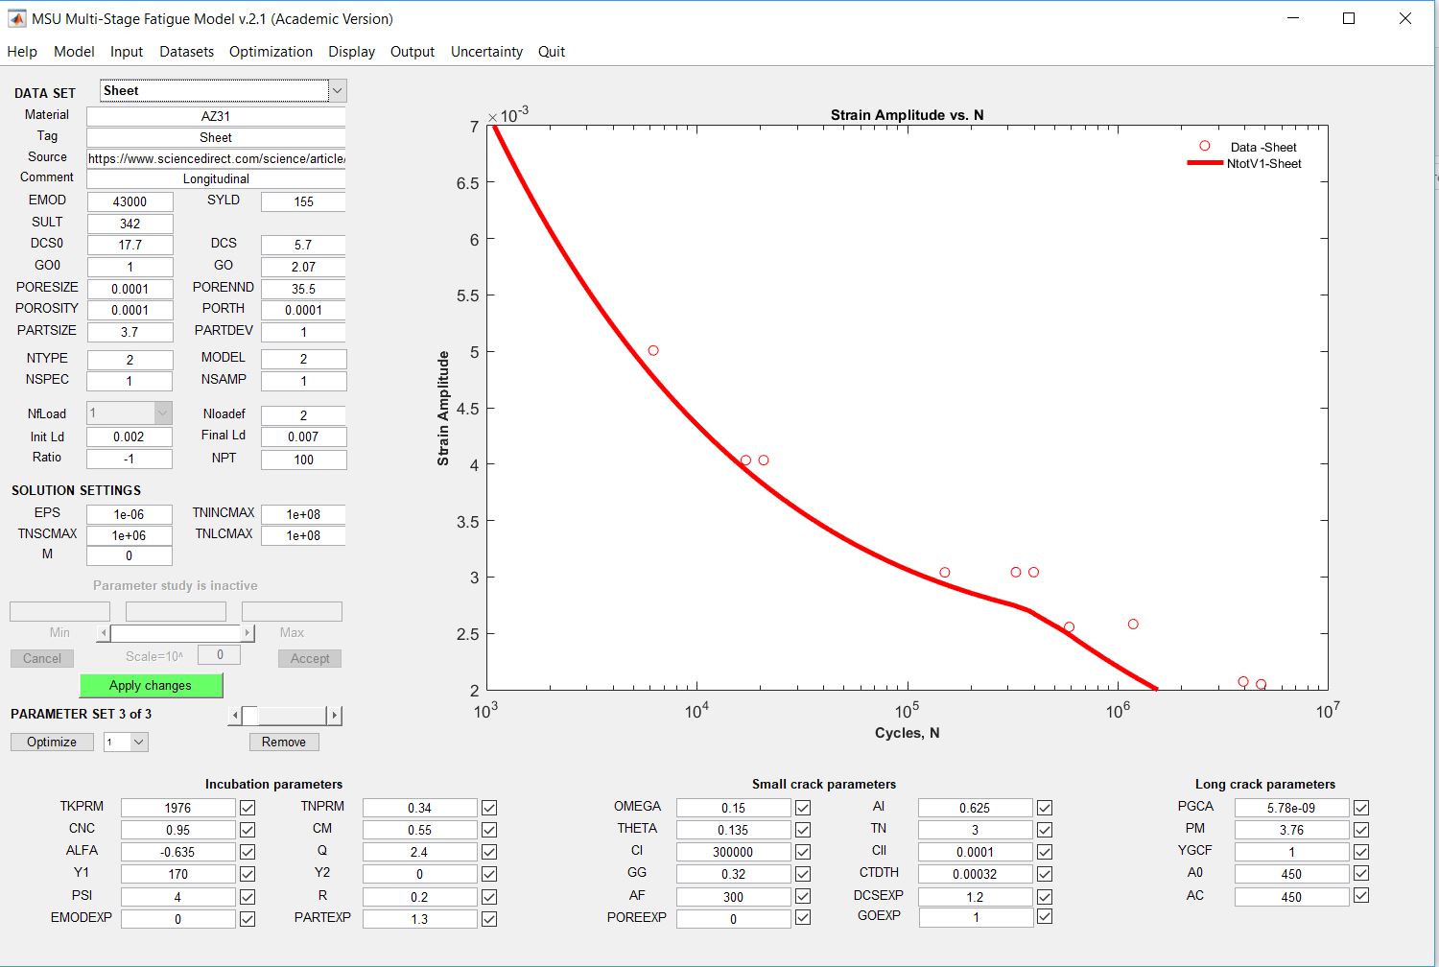Click the MATLAB app icon in title bar
This screenshot has width=1439, height=967.
(16, 18)
